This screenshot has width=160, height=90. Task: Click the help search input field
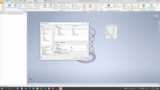pyautogui.click(x=129, y=1)
